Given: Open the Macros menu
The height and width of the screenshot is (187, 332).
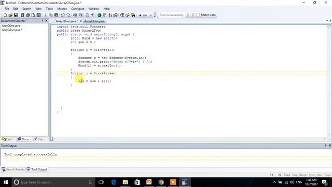Looking at the screenshot, I should (62, 9).
